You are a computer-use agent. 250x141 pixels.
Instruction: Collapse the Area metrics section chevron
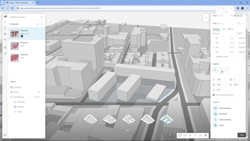point(242,23)
